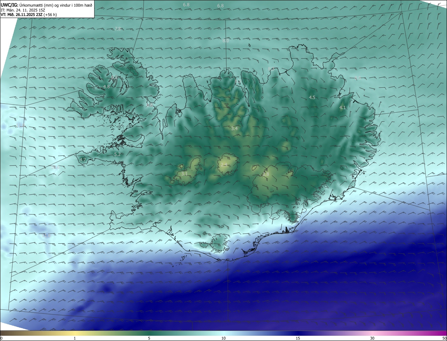447x341 pixels.
Task: Click the VT: Mið. 26.11.2025 23Z line
Action: (29, 15)
